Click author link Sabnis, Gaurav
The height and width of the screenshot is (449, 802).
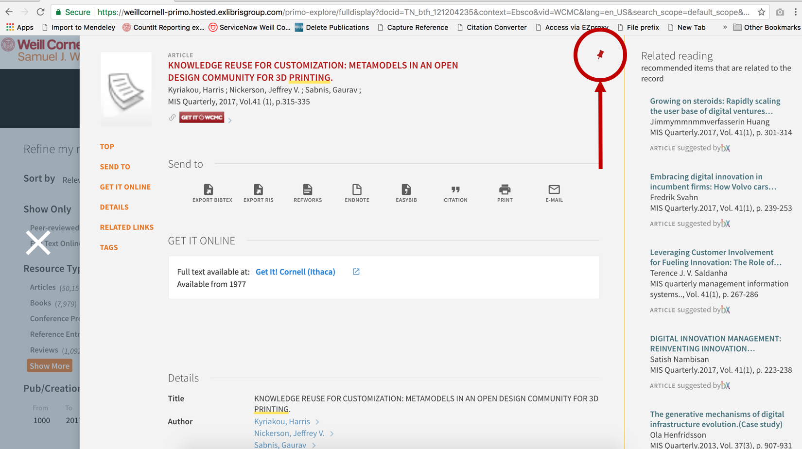pyautogui.click(x=280, y=445)
